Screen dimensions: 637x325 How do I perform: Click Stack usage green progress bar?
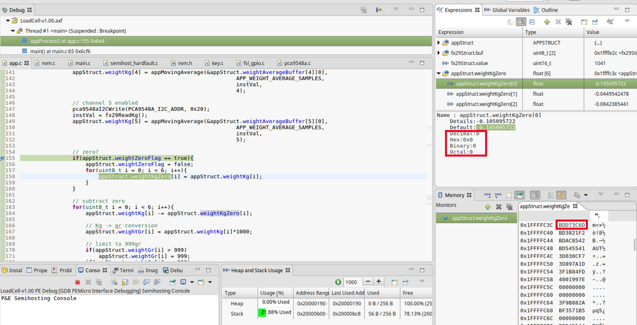click(x=262, y=312)
